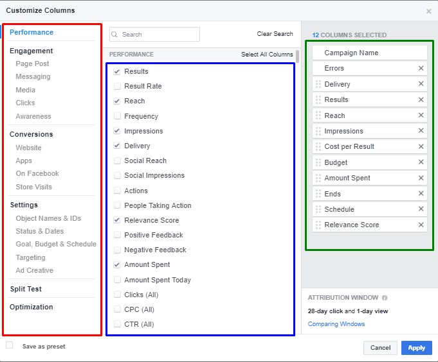This screenshot has height=362, width=438.
Task: Check the Actions checkbox
Action: pyautogui.click(x=117, y=191)
